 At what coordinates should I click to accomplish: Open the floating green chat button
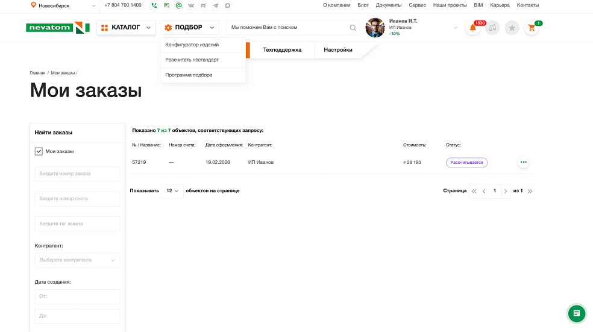[577, 313]
